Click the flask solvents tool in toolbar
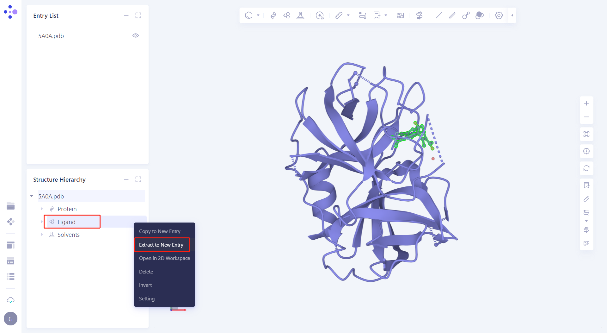 pos(300,15)
